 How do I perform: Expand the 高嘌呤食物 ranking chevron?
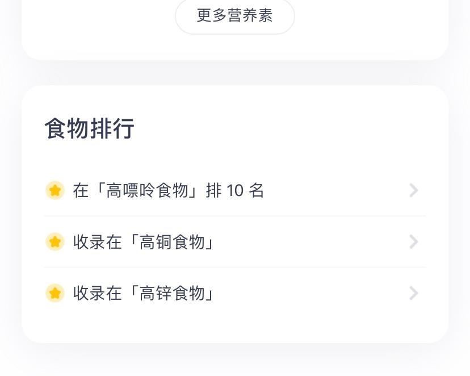(413, 190)
